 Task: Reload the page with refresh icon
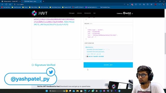(x=6, y=4)
